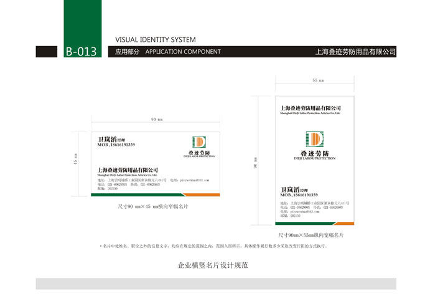Click the company name in header bar
The image size is (425, 301).
[x=355, y=52]
